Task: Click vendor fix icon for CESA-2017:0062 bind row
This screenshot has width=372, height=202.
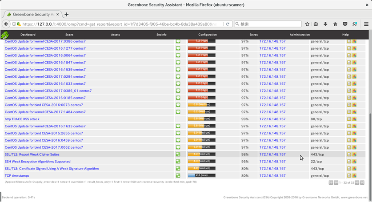Action: pyautogui.click(x=178, y=147)
